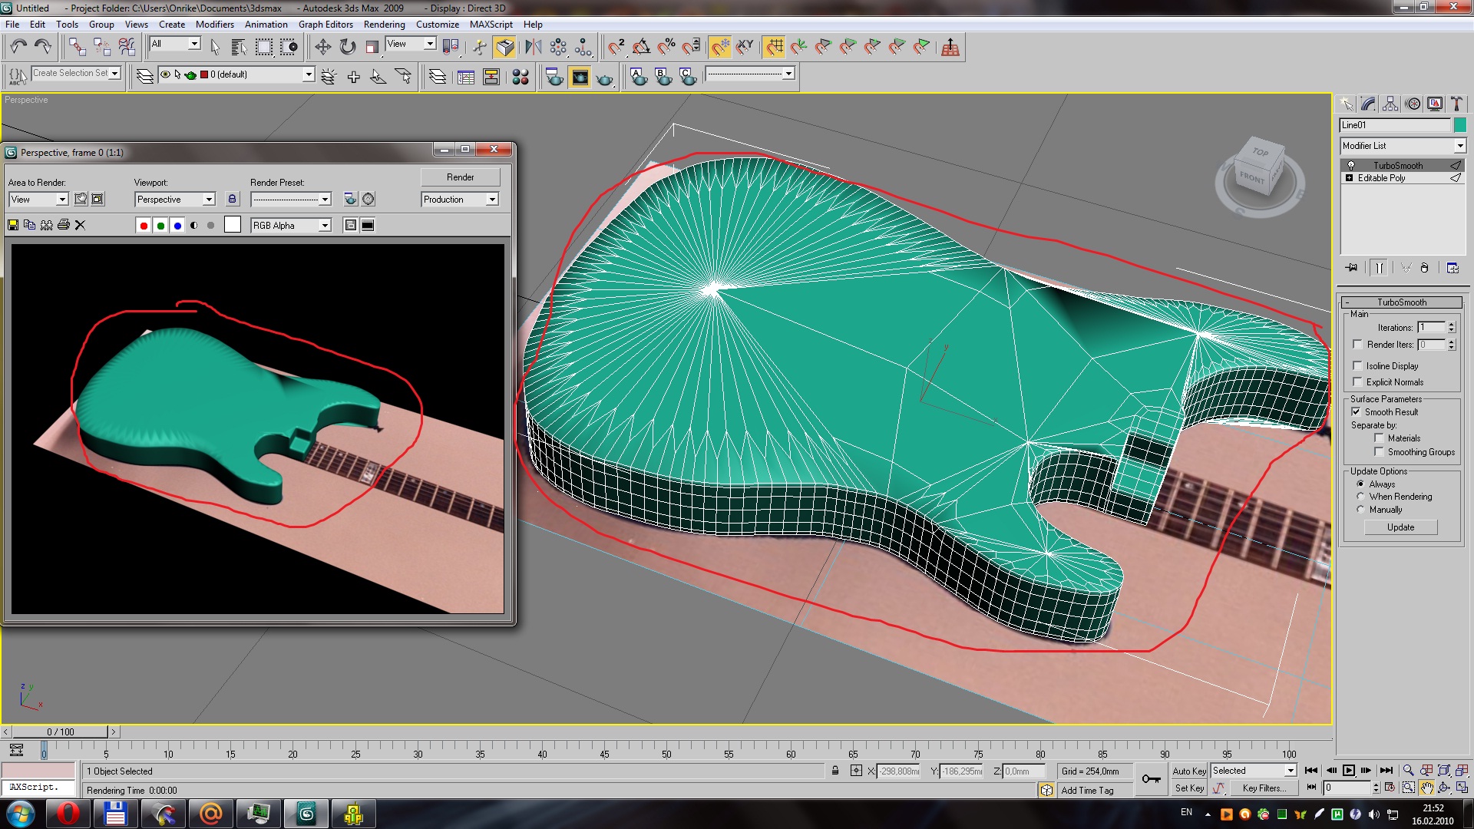Click the Line01 object color swatch
The image size is (1474, 829).
(1459, 125)
